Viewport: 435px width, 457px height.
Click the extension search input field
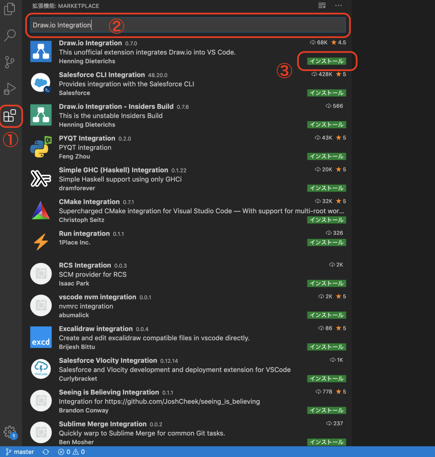pyautogui.click(x=188, y=25)
